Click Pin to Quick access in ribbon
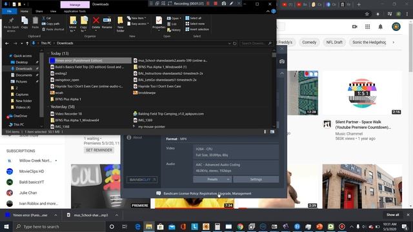The image size is (413, 232). (x=11, y=24)
